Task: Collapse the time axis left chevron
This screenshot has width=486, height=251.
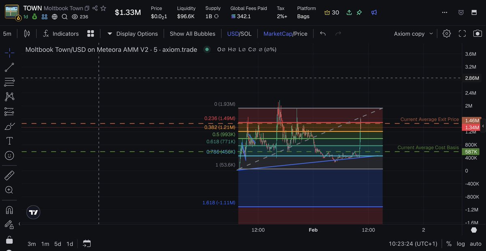Action: pos(20,224)
